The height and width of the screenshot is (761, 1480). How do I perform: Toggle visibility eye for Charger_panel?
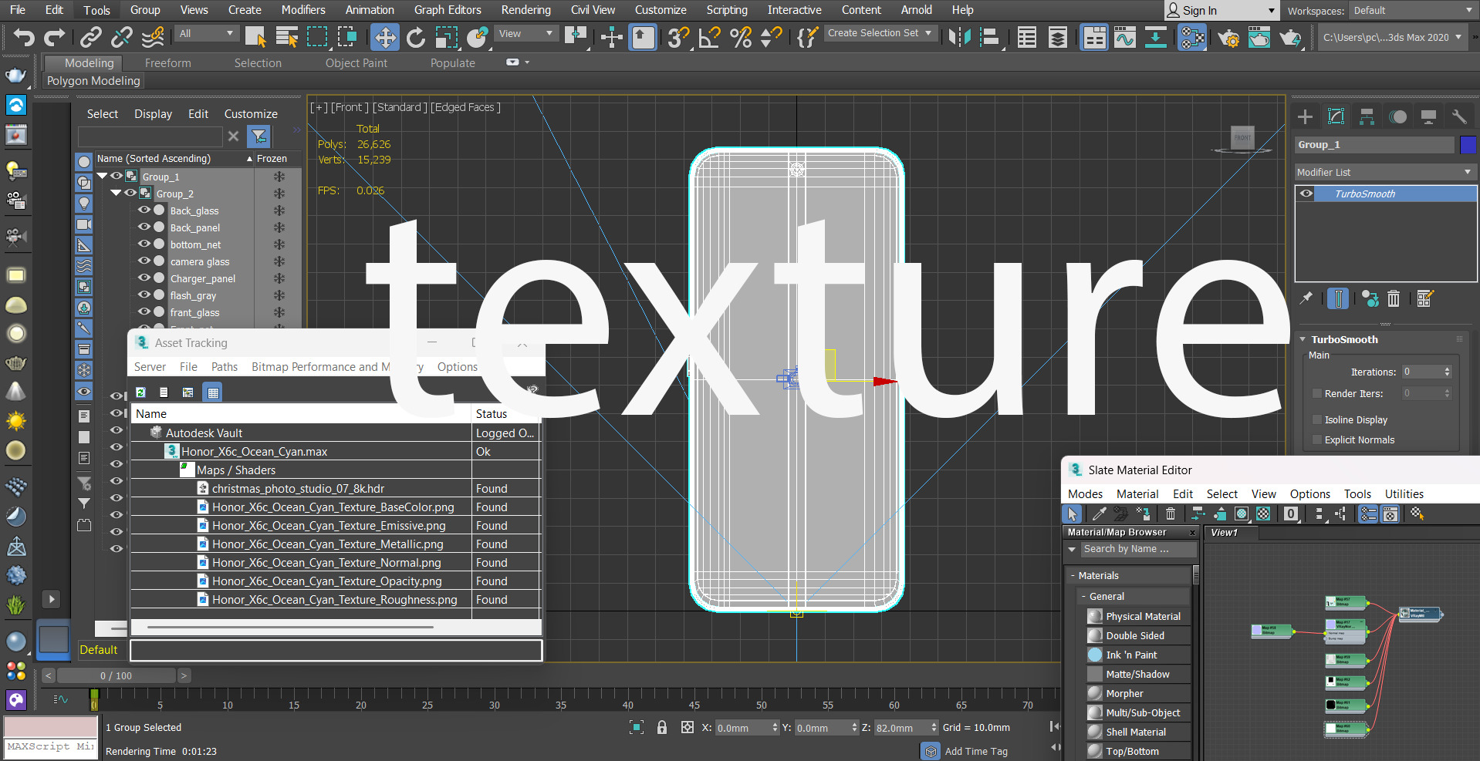tap(144, 278)
